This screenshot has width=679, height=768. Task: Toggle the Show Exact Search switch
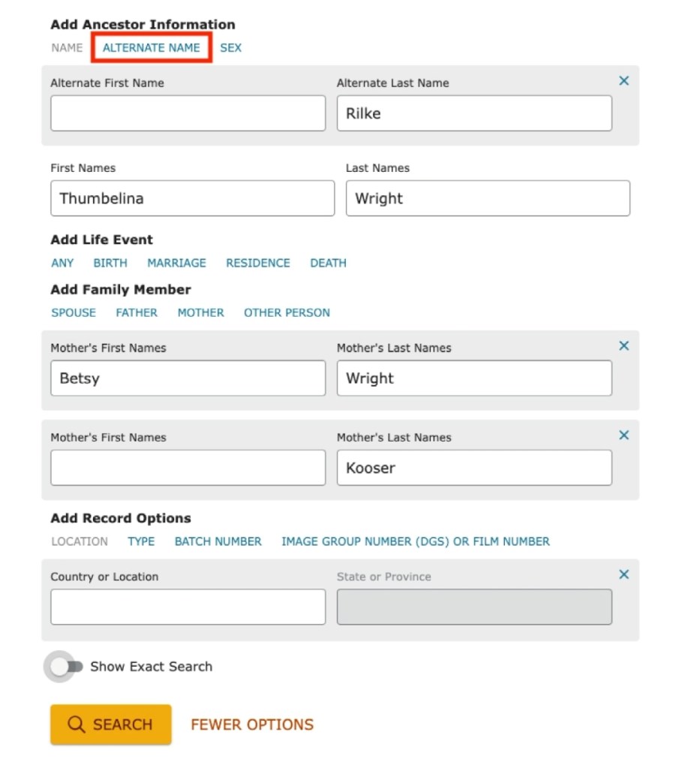[x=65, y=667]
